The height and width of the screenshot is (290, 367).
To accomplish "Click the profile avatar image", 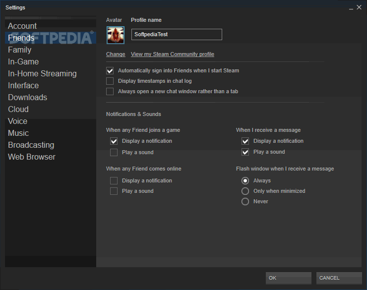I will click(116, 35).
